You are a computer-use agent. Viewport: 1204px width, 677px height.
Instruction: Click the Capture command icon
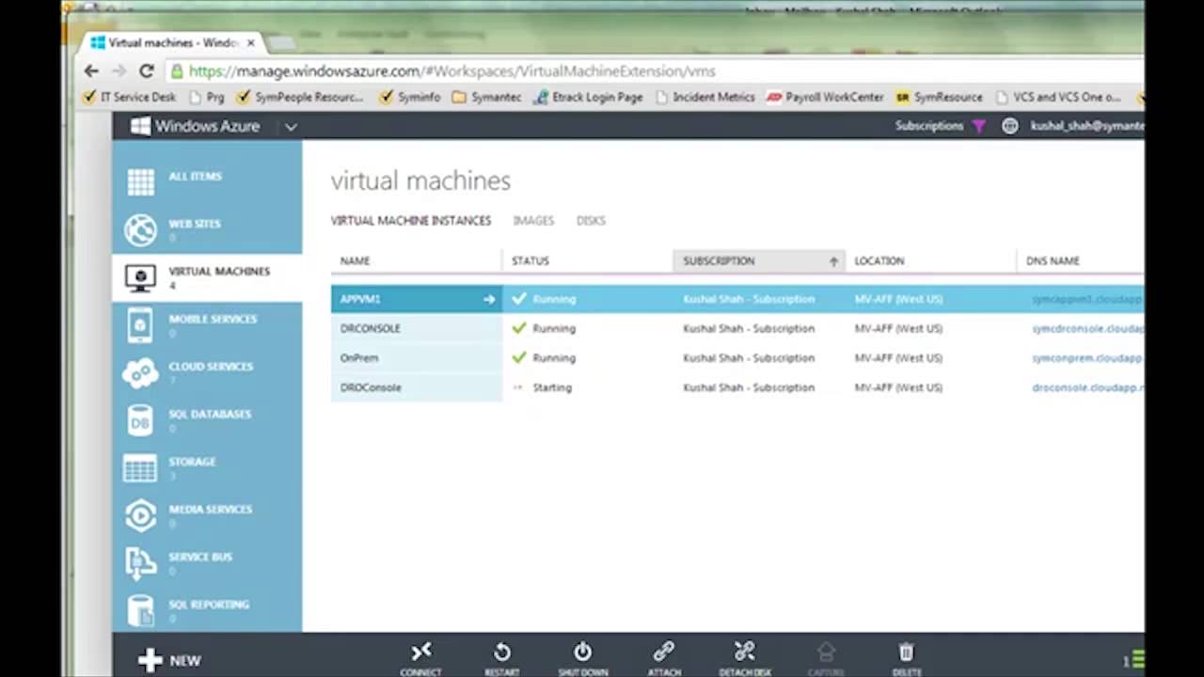coord(826,652)
